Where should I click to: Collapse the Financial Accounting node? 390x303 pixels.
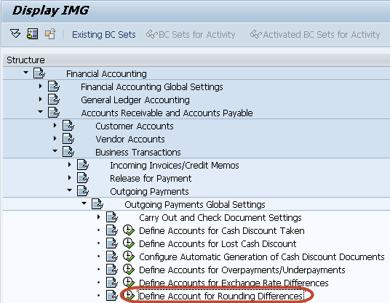(x=25, y=73)
